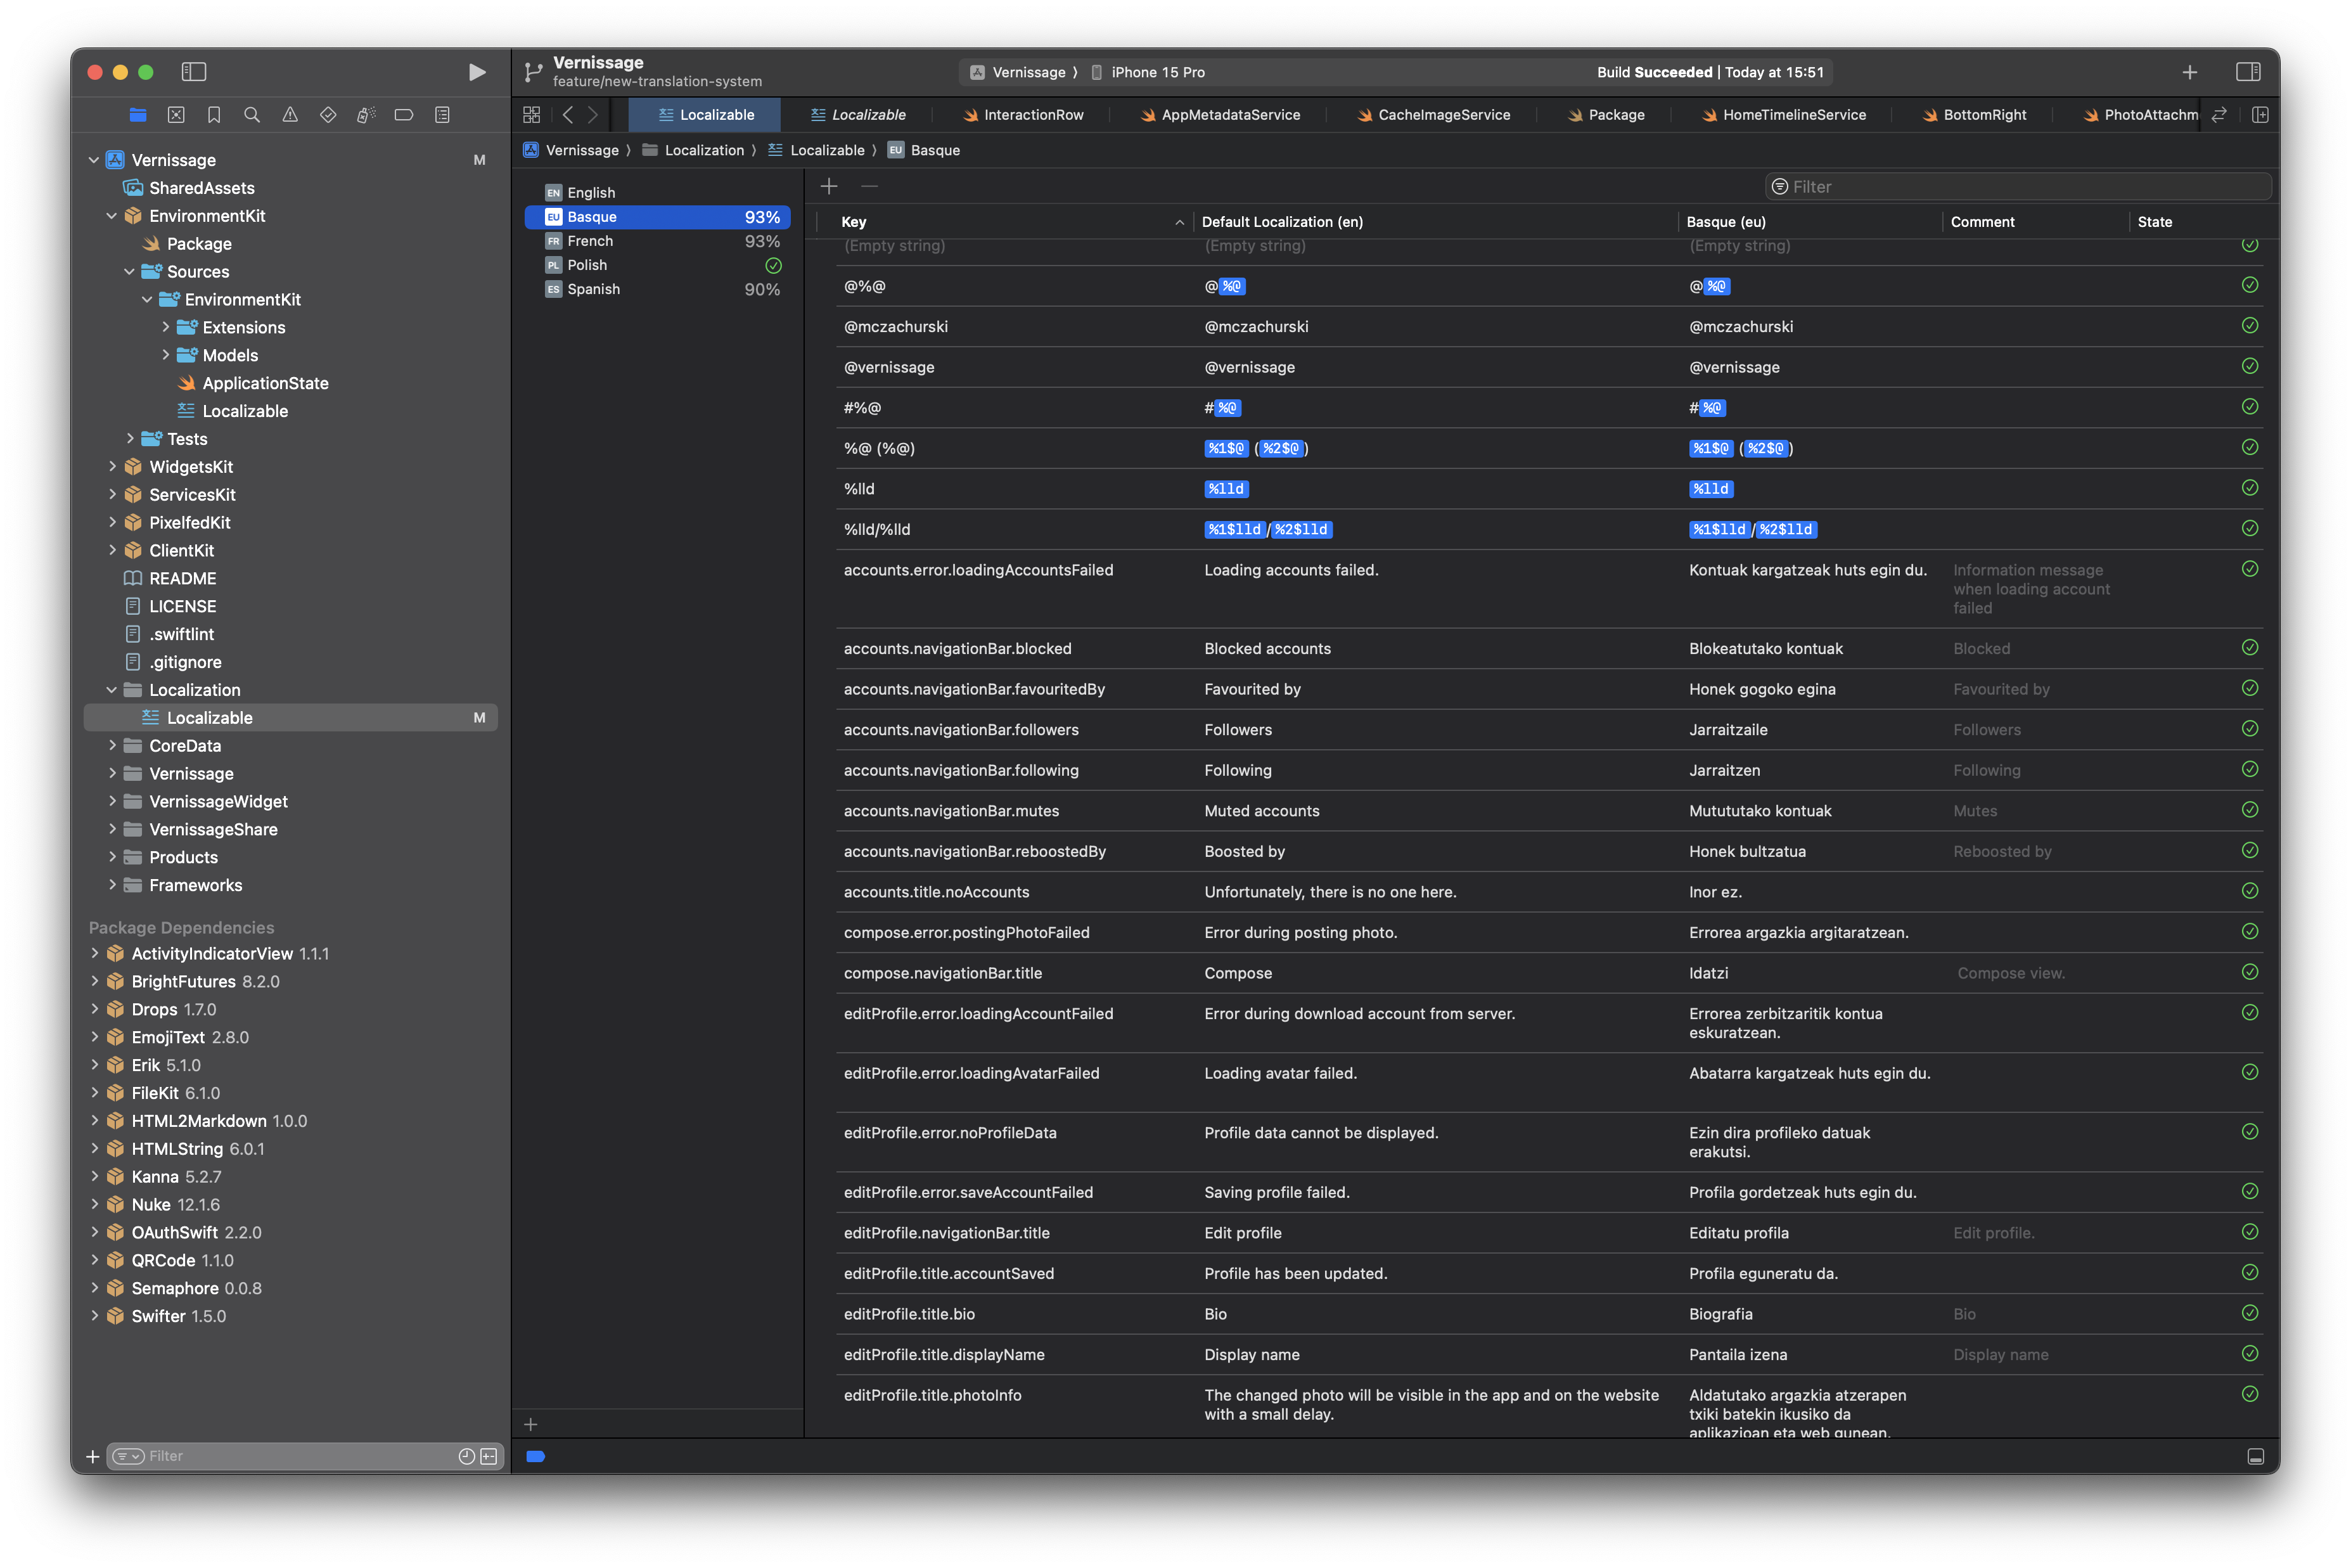
Task: Open the Issue navigator warning icon
Action: tap(290, 115)
